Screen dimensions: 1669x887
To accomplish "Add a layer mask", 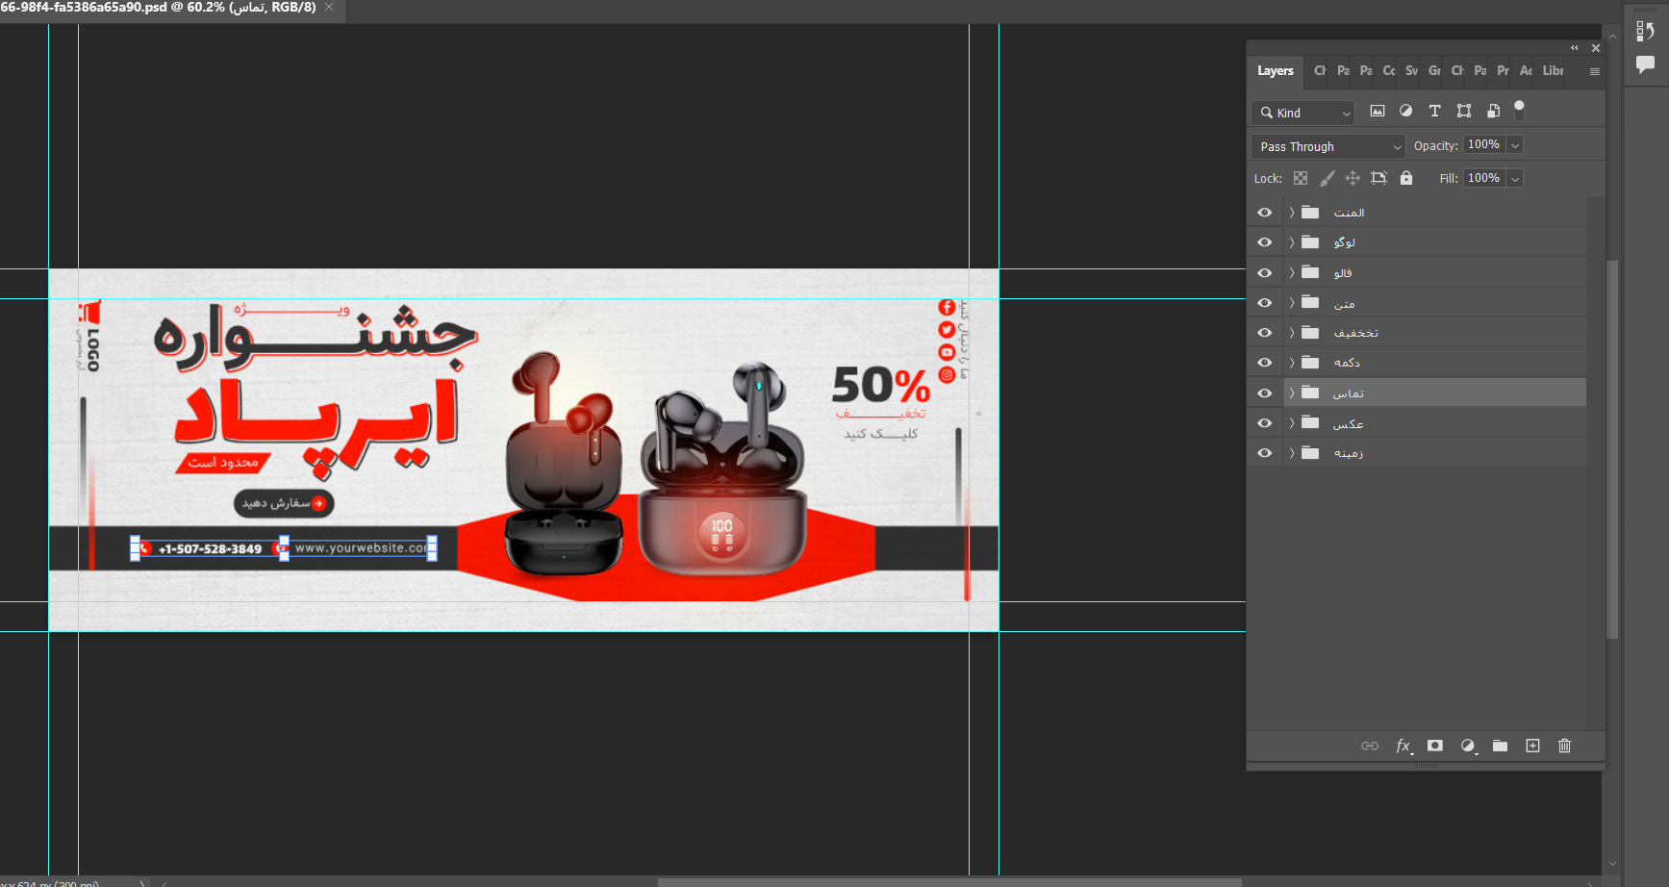I will click(x=1435, y=746).
